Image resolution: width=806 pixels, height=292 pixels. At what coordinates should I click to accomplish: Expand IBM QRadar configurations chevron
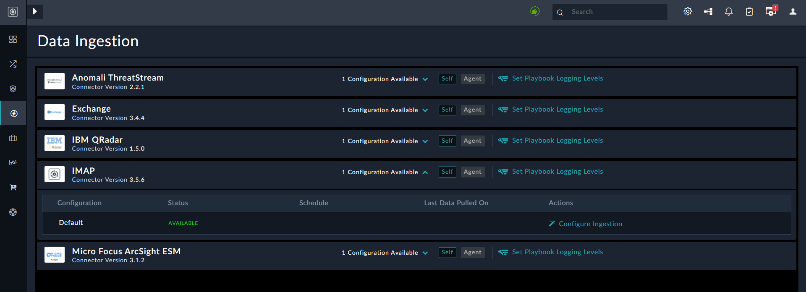click(425, 141)
